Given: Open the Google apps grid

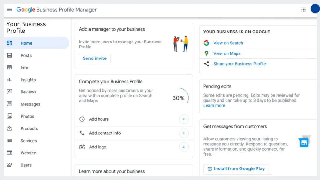Looking at the screenshot, I should point(303,10).
